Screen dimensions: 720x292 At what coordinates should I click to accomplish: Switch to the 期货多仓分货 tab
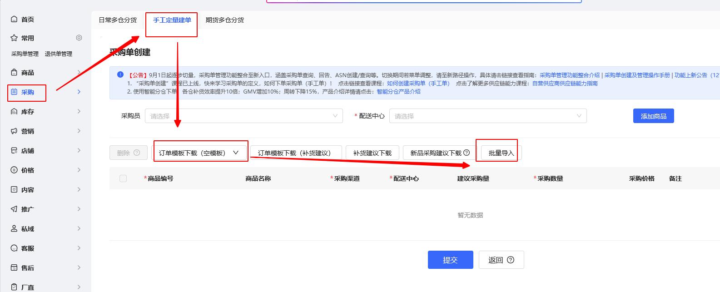225,20
